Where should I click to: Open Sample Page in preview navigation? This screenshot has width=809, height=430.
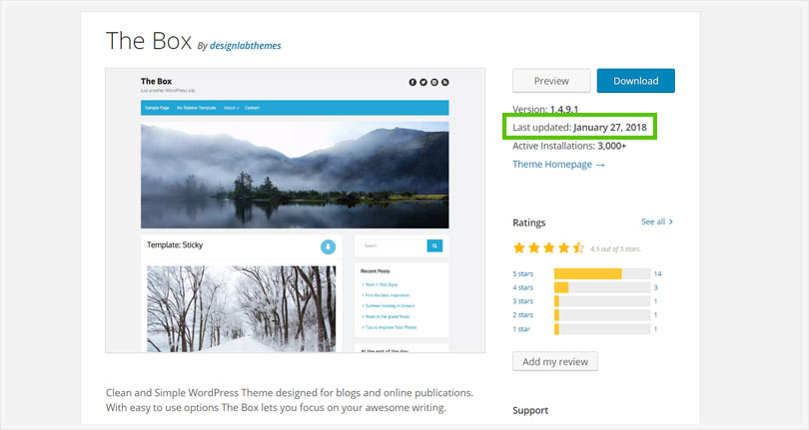pyautogui.click(x=157, y=108)
